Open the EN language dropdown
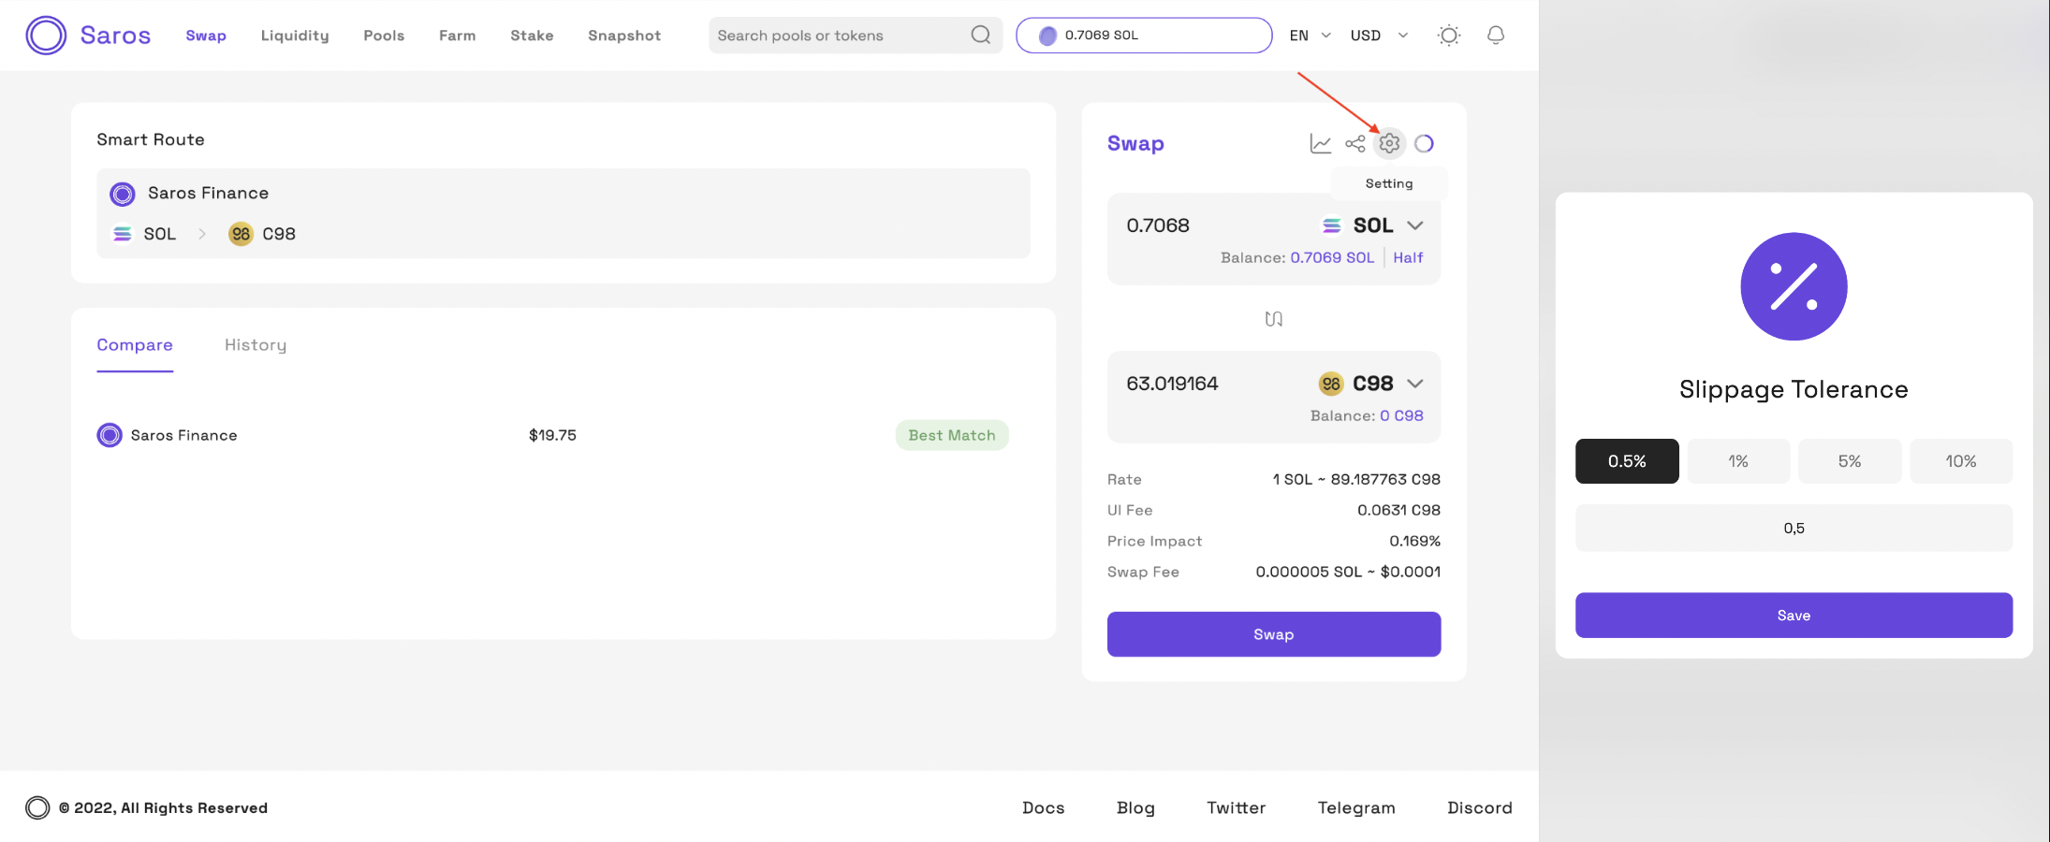This screenshot has height=842, width=2050. point(1310,36)
